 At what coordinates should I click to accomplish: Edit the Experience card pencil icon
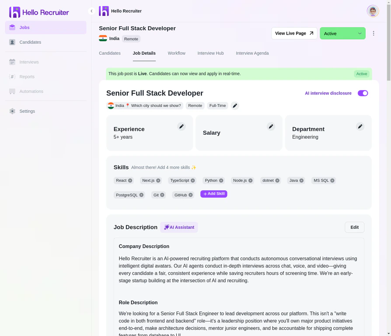click(182, 126)
